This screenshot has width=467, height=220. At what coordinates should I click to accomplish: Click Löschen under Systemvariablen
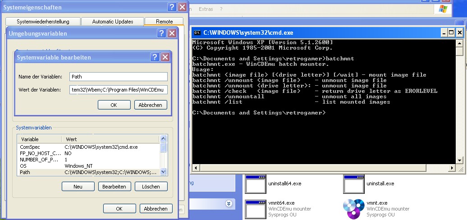(151, 187)
